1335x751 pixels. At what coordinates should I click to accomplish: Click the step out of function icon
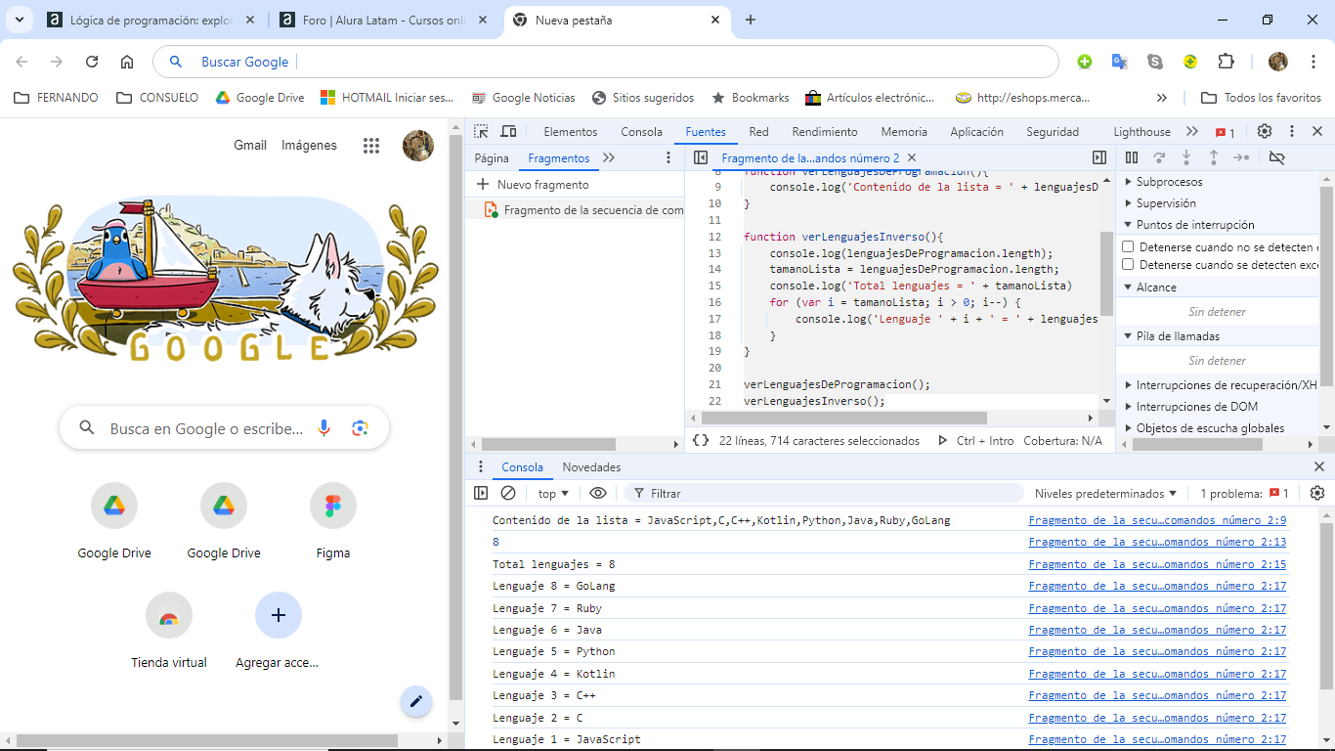click(x=1214, y=157)
